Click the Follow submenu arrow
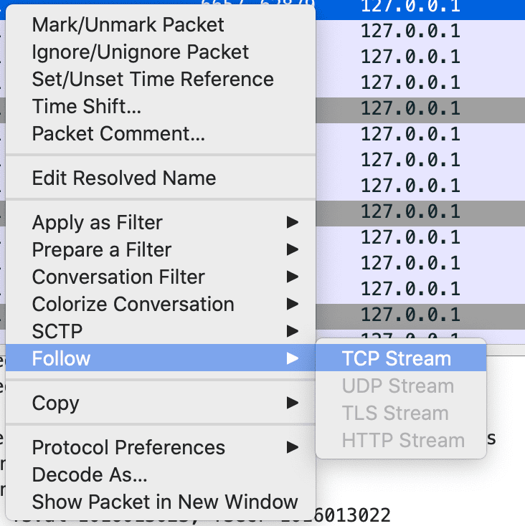The width and height of the screenshot is (525, 526). [x=292, y=358]
